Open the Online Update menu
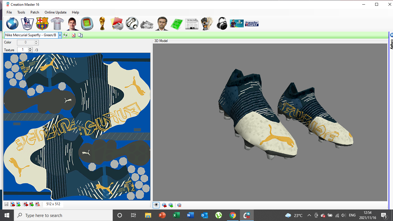This screenshot has width=393, height=221. (56, 12)
